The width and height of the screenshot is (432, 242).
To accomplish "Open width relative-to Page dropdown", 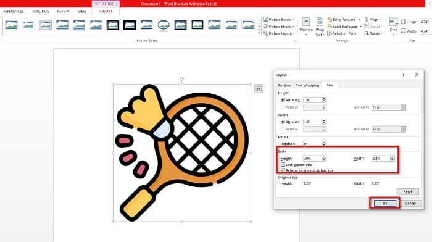I will (389, 129).
